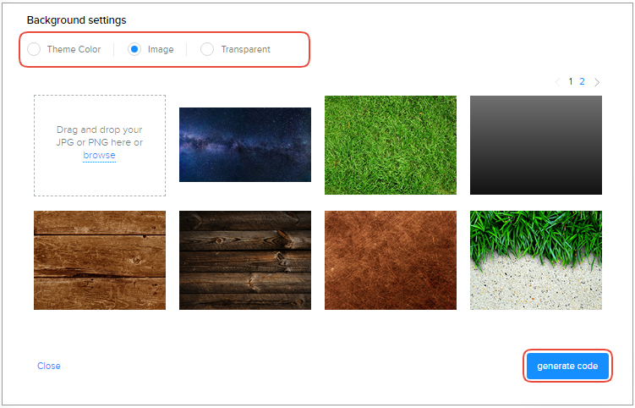635x408 pixels.
Task: Go to the previous page arrow
Action: 558,82
